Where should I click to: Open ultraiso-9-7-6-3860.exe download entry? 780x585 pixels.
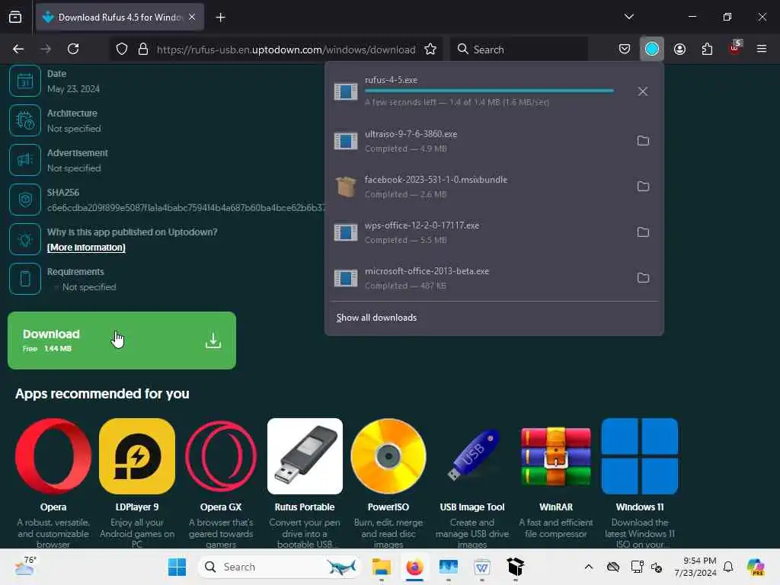pyautogui.click(x=478, y=141)
